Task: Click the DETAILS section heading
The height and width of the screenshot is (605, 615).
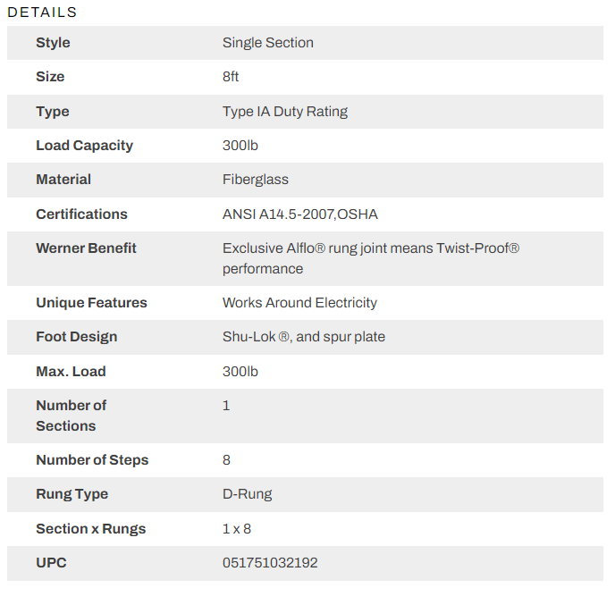Action: (x=42, y=13)
